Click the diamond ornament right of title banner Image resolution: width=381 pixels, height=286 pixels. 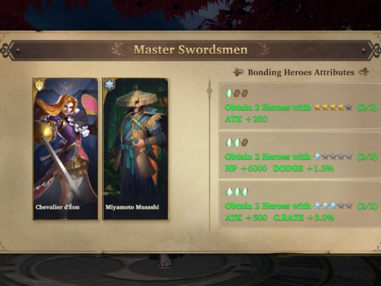(364, 50)
